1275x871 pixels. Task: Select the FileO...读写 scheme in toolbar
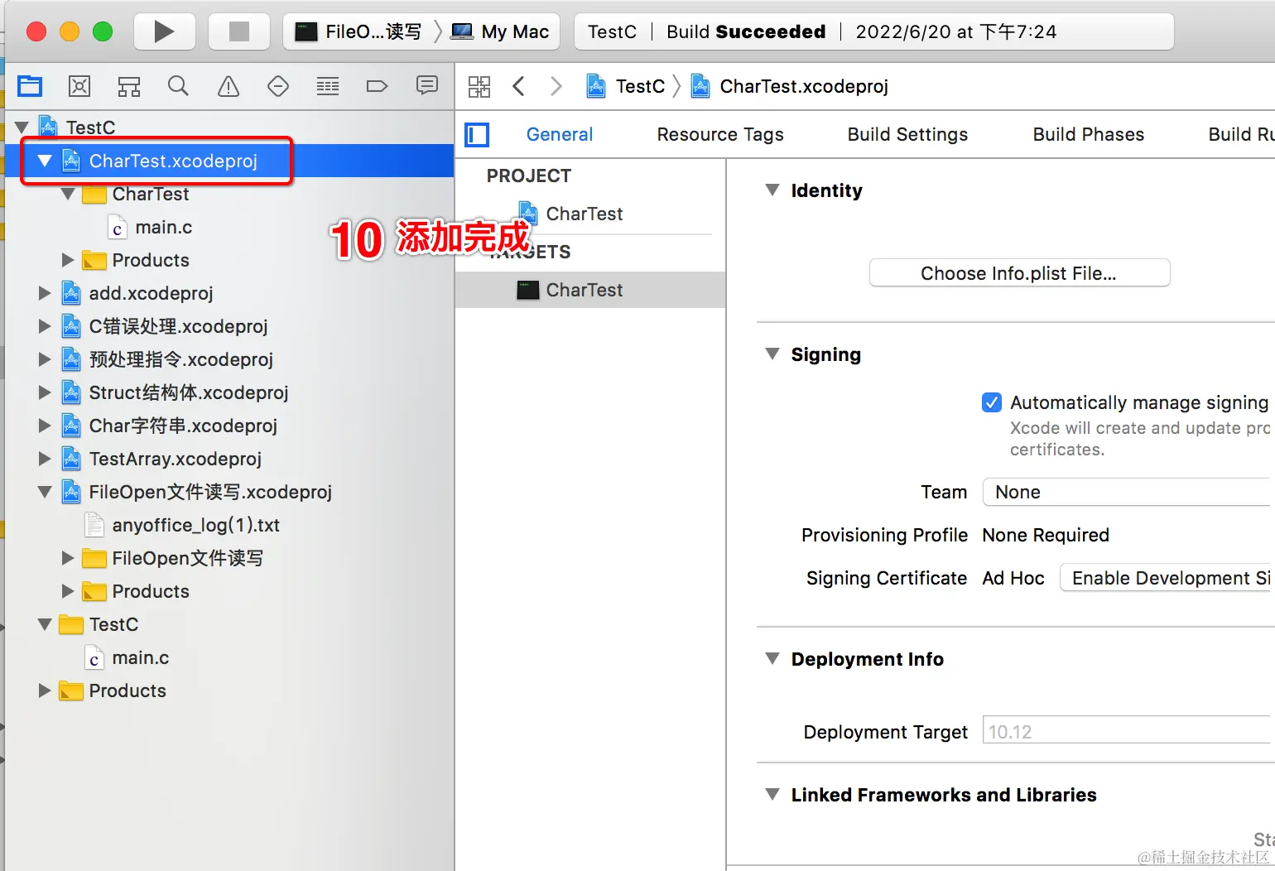(x=358, y=31)
